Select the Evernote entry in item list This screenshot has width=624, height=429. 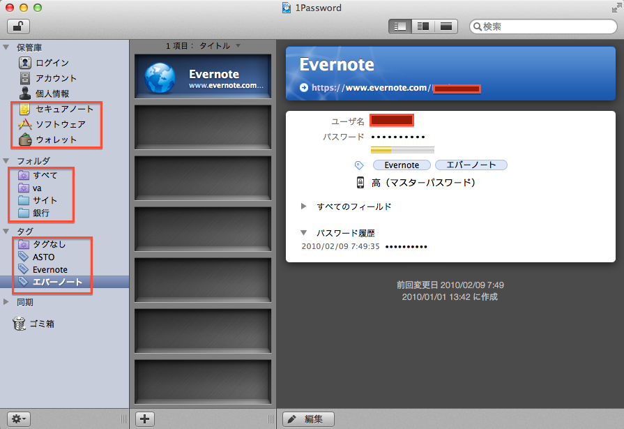point(203,76)
